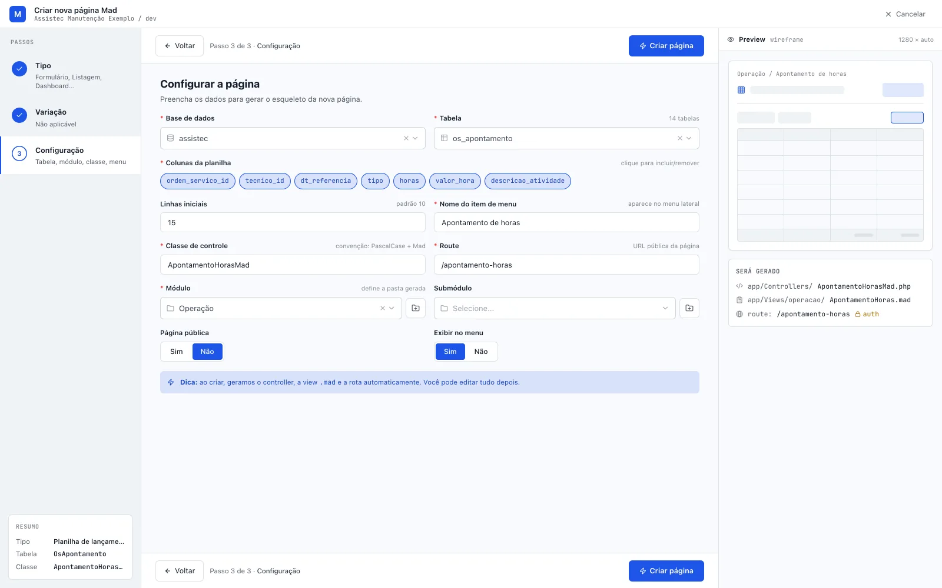Screen dimensions: 942x588
Task: Toggle the ordem_servico_id column chip
Action: 198,181
